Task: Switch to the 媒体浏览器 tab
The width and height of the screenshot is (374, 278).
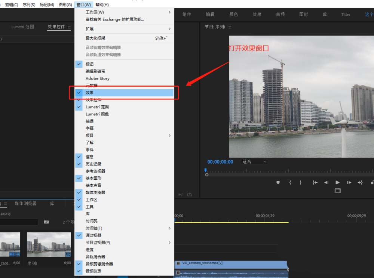Action: (25, 204)
